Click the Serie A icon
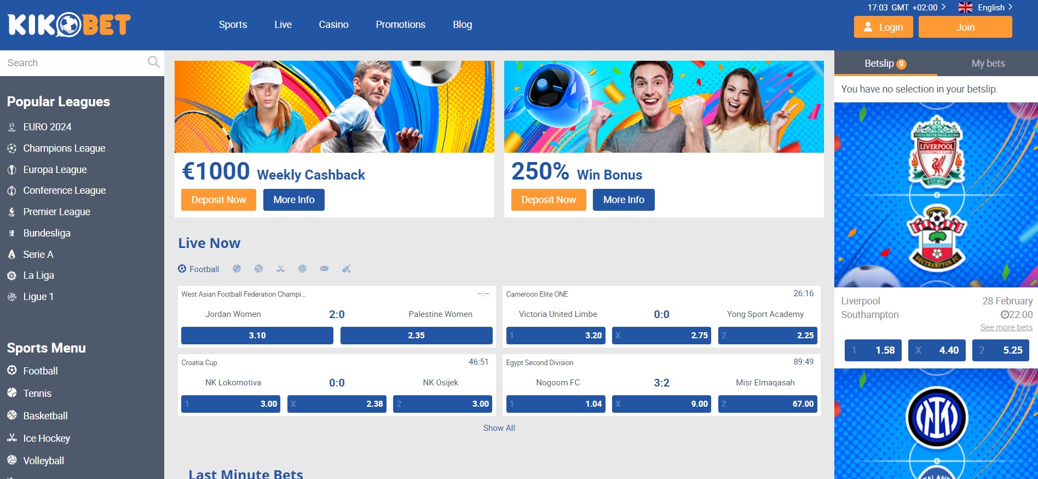Screen dimensions: 1038x479 coord(11,255)
